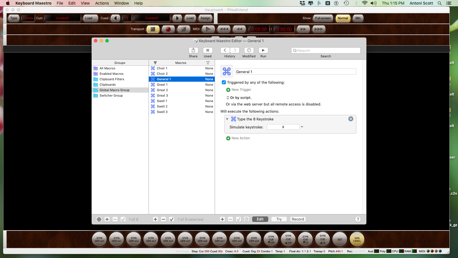Switch Hauptwerk display to Min

pyautogui.click(x=358, y=18)
